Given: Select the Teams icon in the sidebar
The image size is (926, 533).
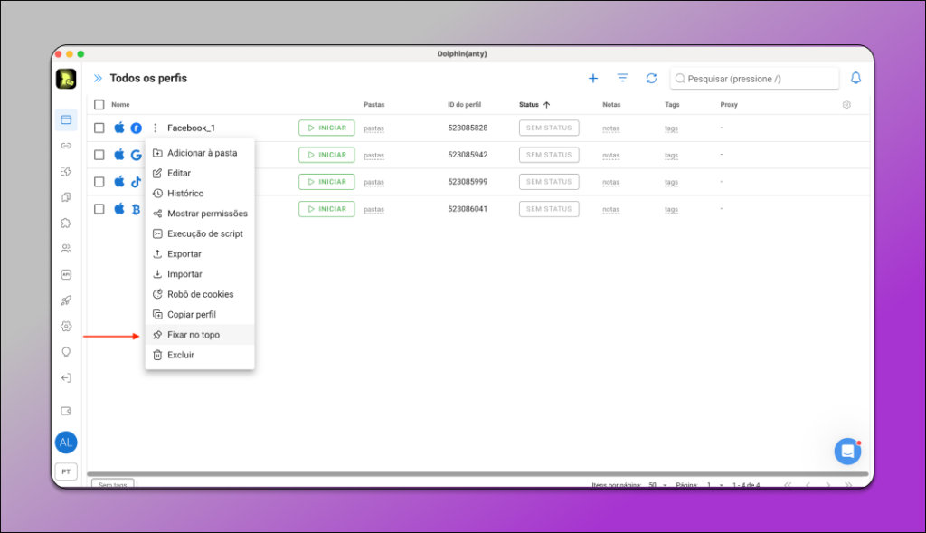Looking at the screenshot, I should 66,248.
